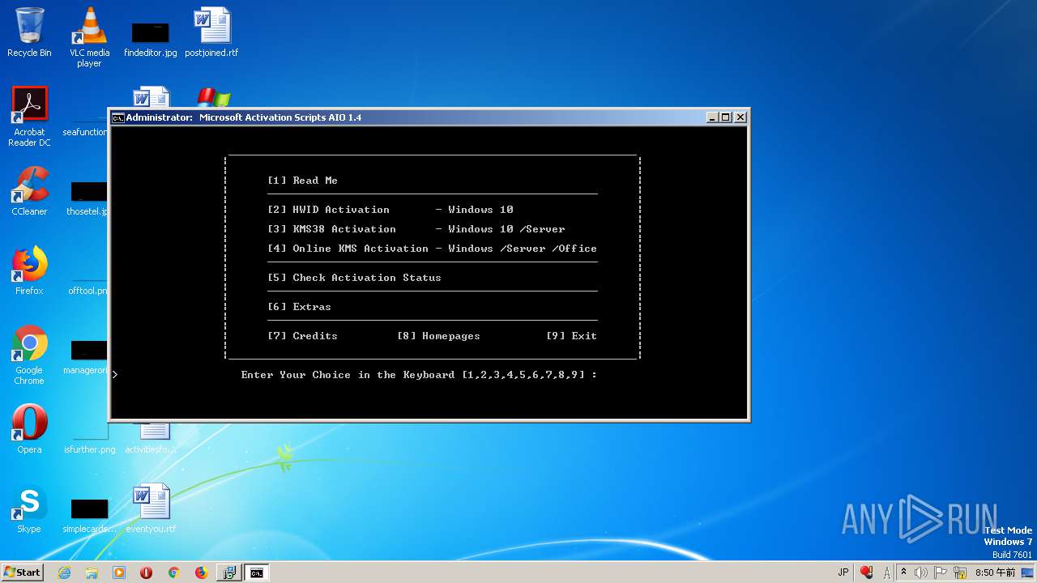This screenshot has width=1037, height=583.
Task: Click '[6] Extras' line
Action: coord(299,307)
